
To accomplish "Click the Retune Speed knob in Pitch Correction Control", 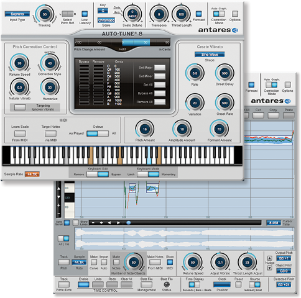I will [19, 63].
